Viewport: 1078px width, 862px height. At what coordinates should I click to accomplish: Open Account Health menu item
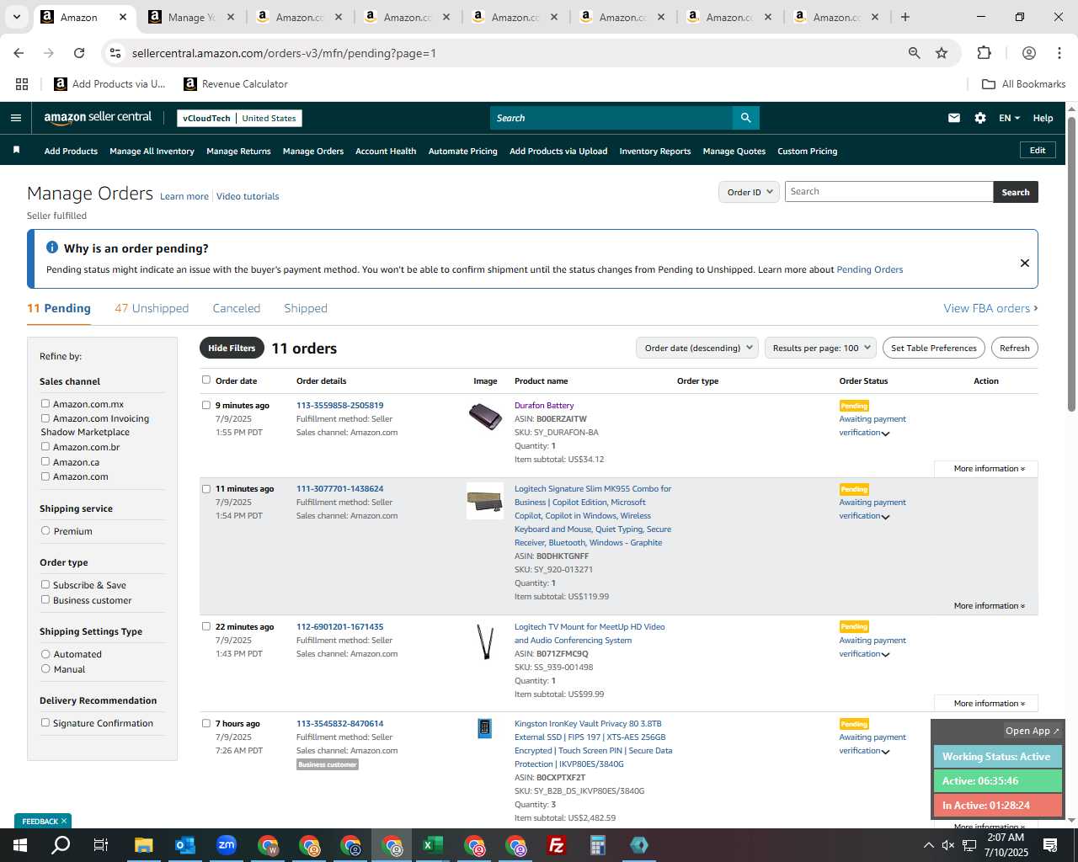tap(386, 152)
